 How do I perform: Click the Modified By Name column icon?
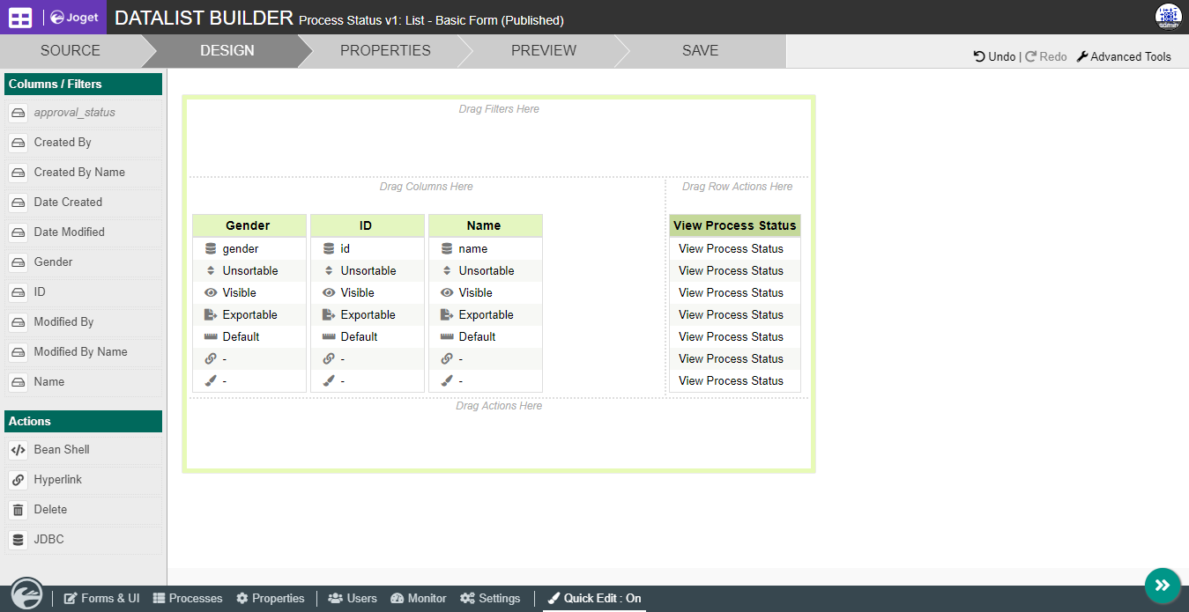(19, 352)
